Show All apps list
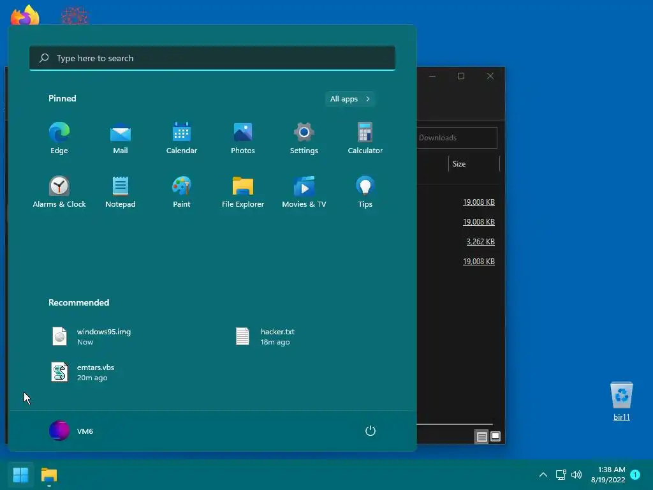Viewport: 653px width, 490px height. [x=350, y=99]
